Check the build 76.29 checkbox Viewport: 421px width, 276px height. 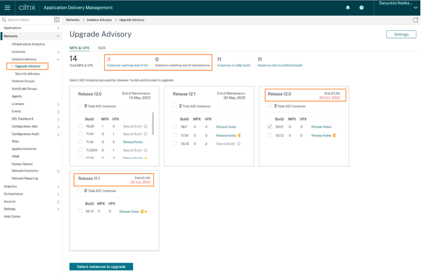[x=80, y=126]
